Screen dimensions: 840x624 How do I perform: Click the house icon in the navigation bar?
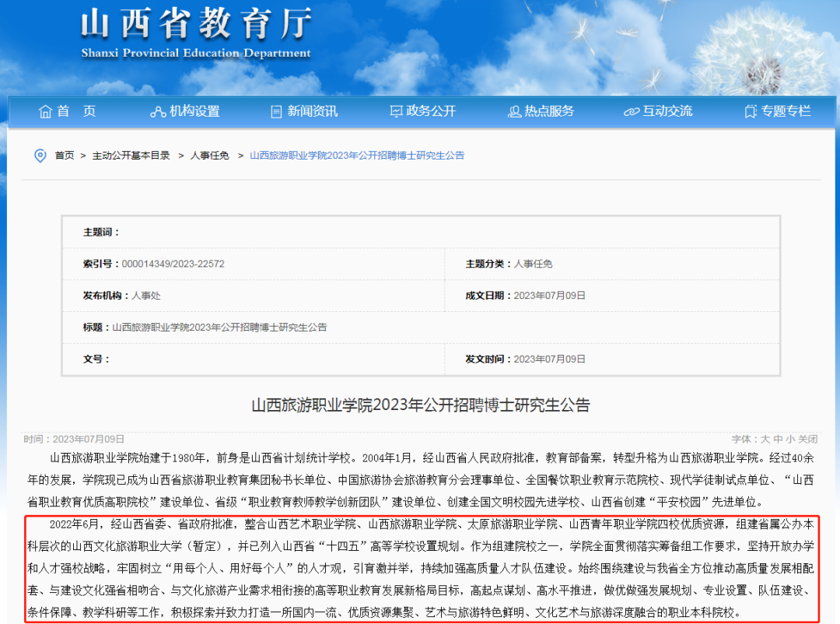[46, 111]
